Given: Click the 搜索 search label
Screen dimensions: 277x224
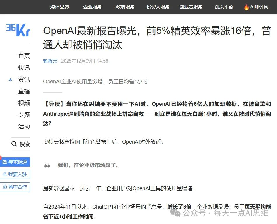Looking at the screenshot, I should pyautogui.click(x=25, y=144).
